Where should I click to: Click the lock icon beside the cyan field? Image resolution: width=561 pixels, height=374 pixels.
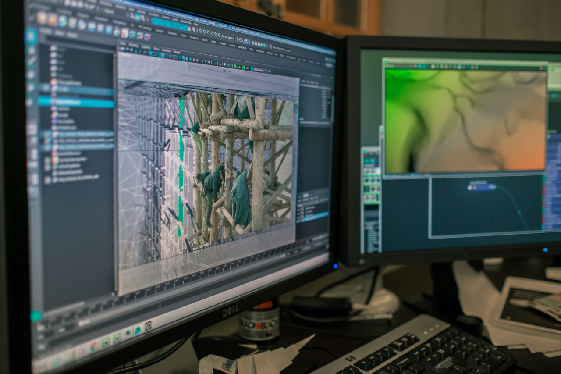189,28
